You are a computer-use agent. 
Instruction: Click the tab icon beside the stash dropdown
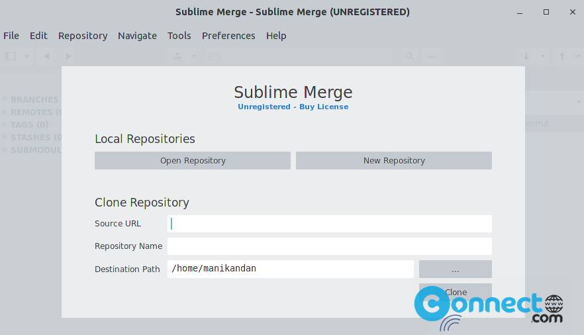(214, 56)
